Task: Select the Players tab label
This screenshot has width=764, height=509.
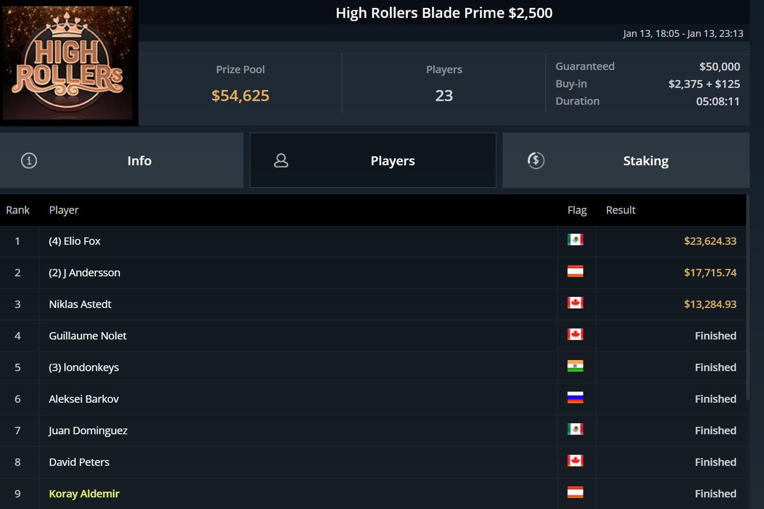Action: [393, 161]
